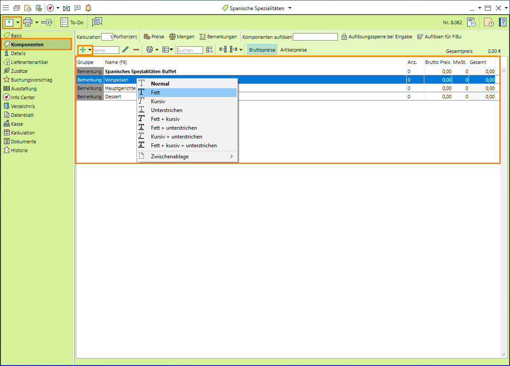Click the green plus add component icon

83,50
